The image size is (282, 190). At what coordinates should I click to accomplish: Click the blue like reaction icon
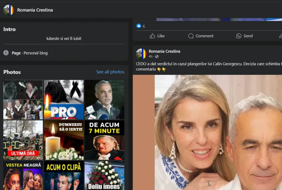point(139,26)
